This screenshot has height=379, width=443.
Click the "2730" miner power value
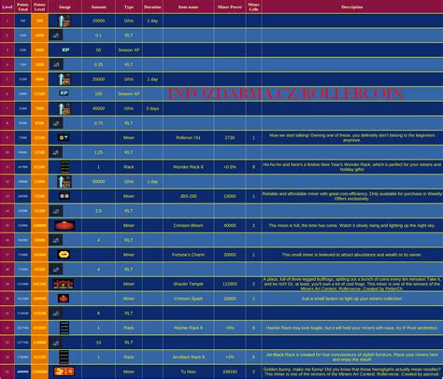(x=230, y=137)
